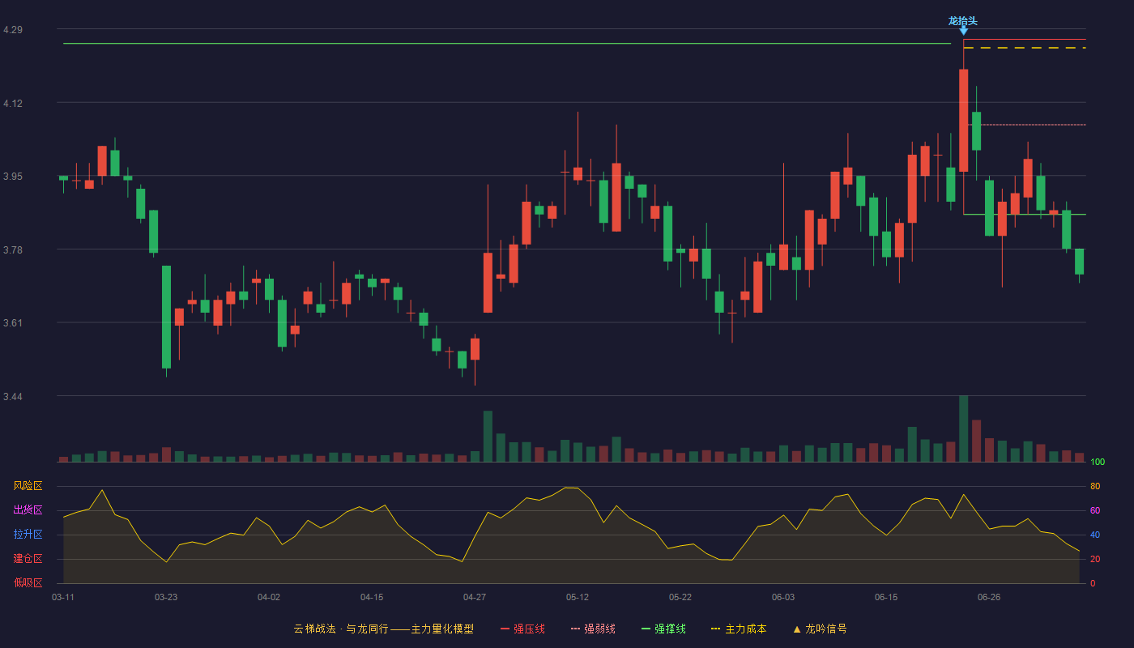Click the 06-26 date label
The image size is (1134, 648).
pyautogui.click(x=989, y=597)
